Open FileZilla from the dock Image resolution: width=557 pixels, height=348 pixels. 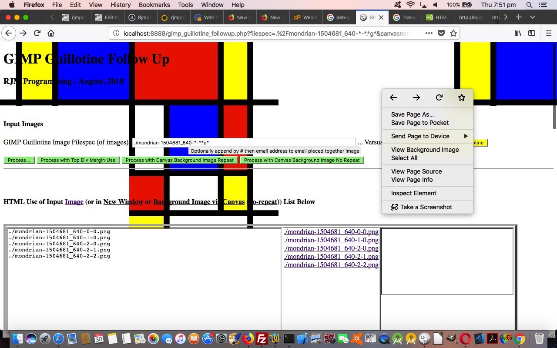point(262,338)
